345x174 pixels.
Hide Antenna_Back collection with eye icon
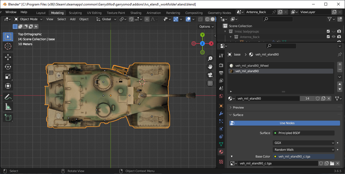[x=333, y=37]
